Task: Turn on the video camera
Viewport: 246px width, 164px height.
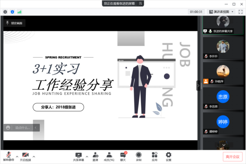Action: (x=26, y=157)
